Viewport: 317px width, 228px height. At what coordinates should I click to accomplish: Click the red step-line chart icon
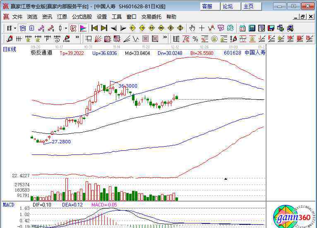click(x=51, y=28)
